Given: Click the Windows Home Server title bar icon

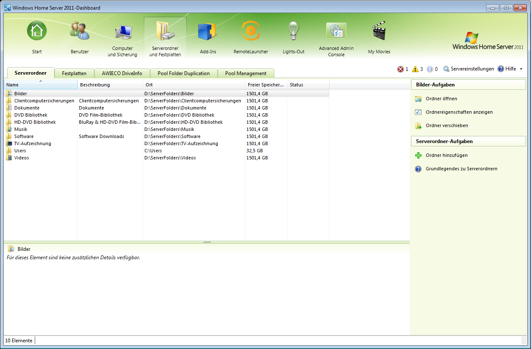Looking at the screenshot, I should (x=8, y=8).
